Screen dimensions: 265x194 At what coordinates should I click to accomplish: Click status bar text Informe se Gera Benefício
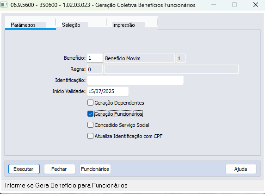66,186
